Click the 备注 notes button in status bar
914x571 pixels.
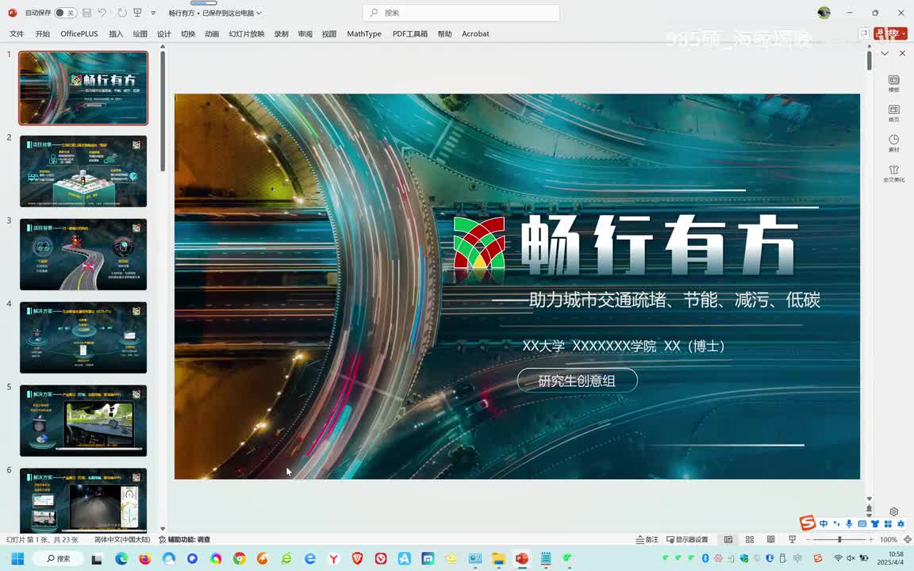(647, 539)
